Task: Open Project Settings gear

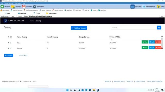Action: [x=38, y=7]
